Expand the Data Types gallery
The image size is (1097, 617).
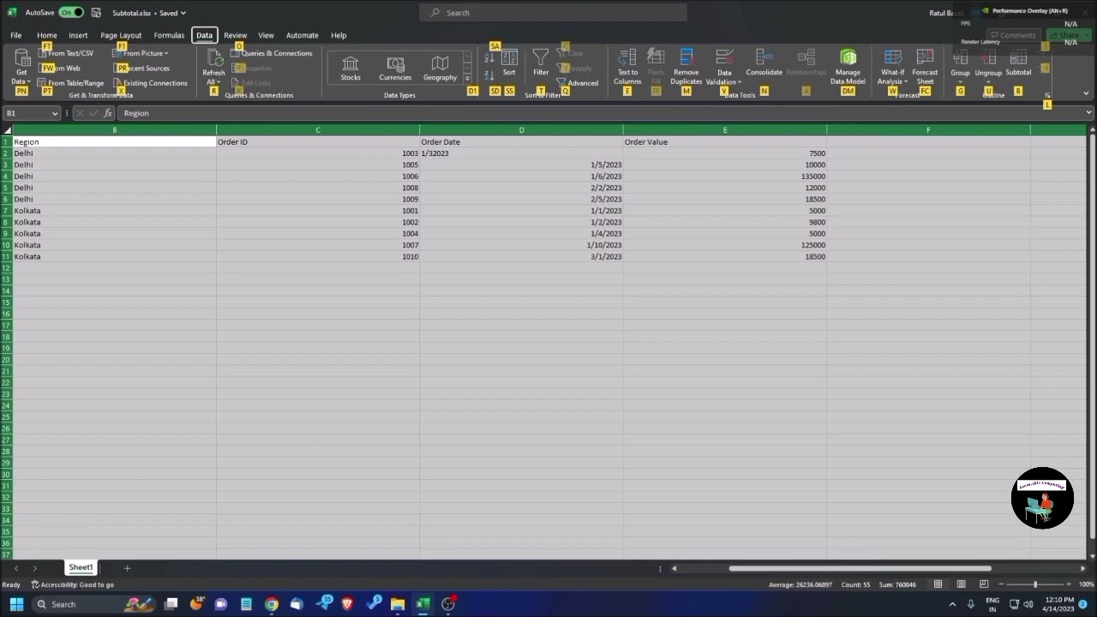point(467,79)
